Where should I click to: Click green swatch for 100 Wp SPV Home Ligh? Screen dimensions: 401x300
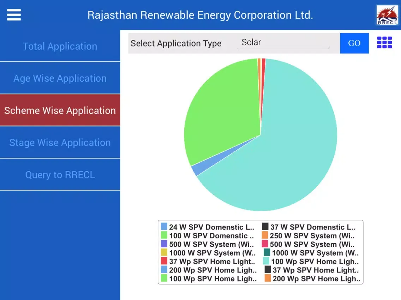tap(164, 278)
